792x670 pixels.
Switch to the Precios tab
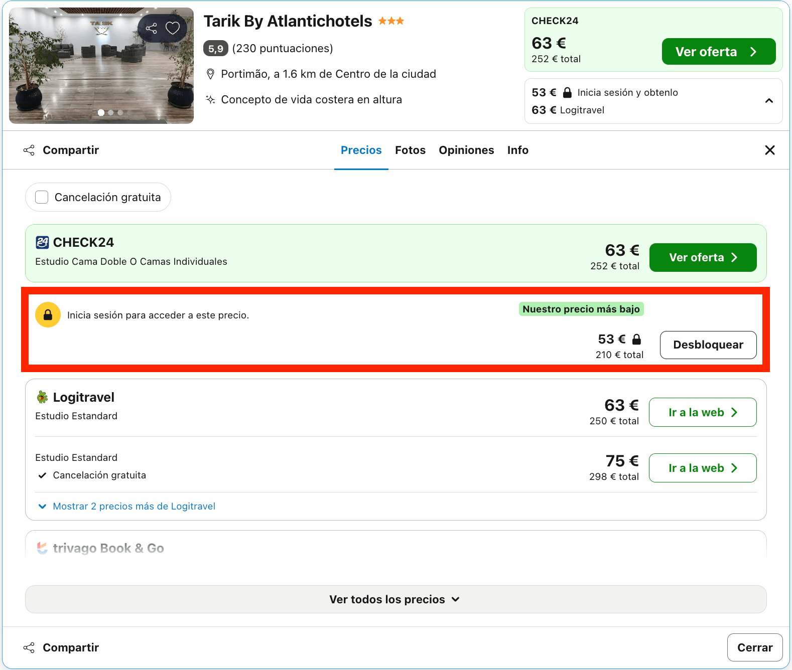pos(361,150)
